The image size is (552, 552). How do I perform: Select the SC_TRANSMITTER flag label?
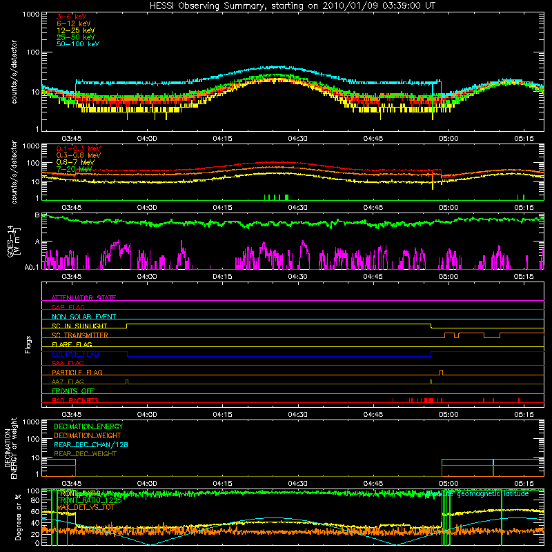[80, 335]
